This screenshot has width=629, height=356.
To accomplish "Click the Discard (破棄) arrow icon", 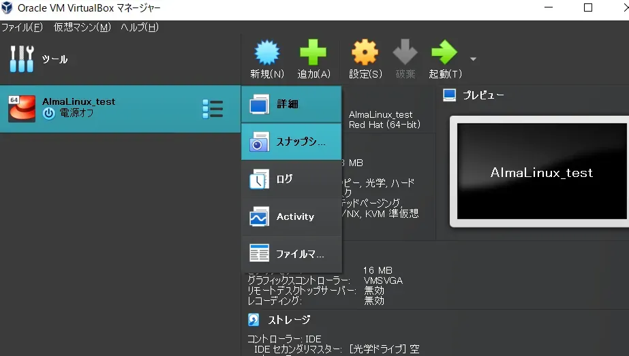I will click(x=405, y=53).
